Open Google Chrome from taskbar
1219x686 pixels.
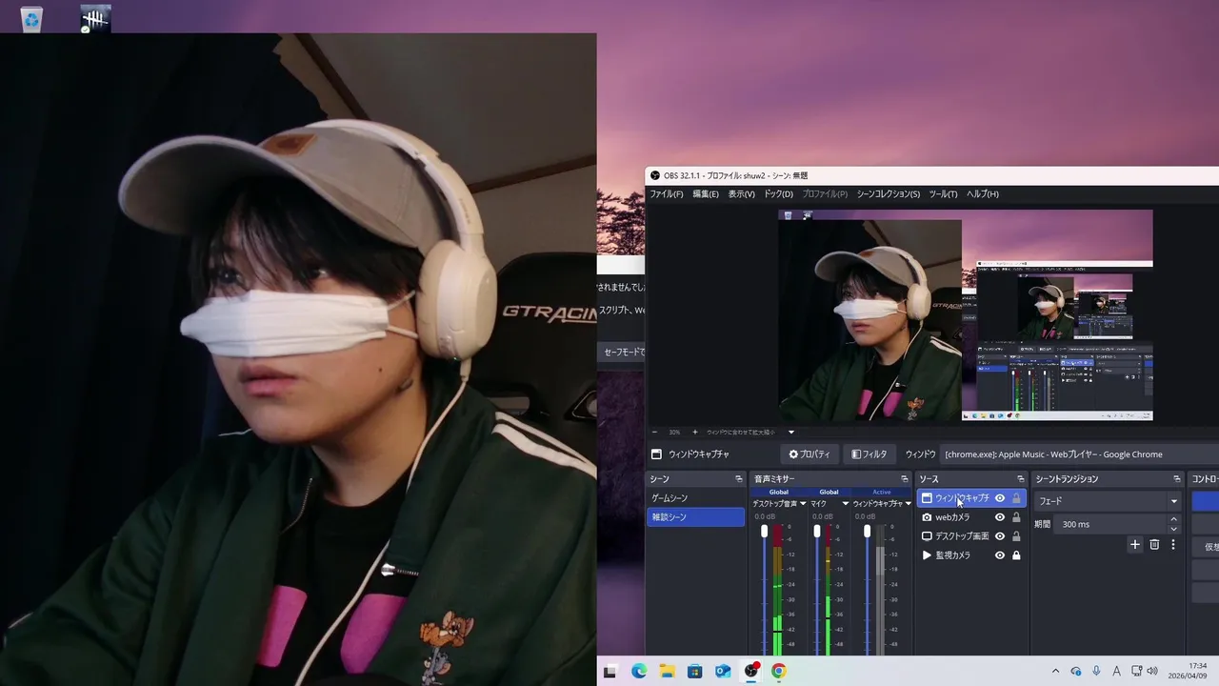point(779,671)
